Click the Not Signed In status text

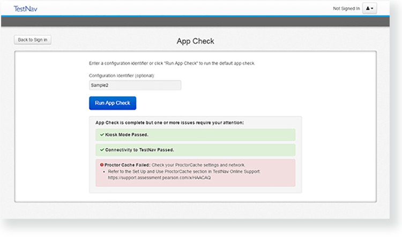pyautogui.click(x=346, y=9)
